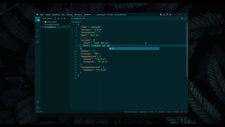Open editor more actions ellipsis
225x127 pixels.
[185, 18]
